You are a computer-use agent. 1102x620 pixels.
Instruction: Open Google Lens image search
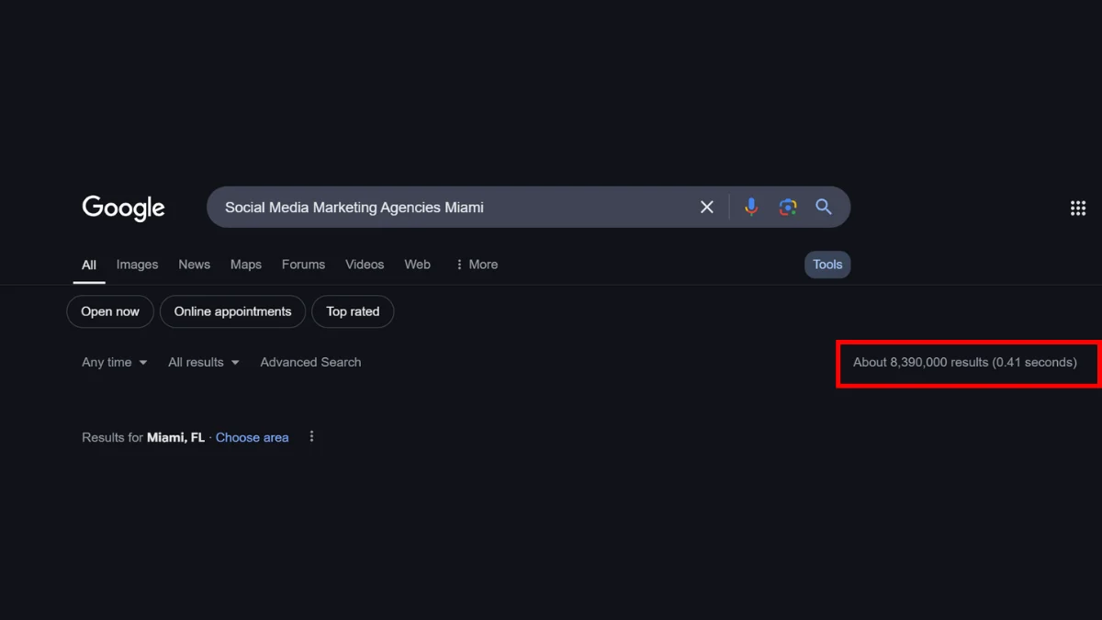(x=788, y=208)
